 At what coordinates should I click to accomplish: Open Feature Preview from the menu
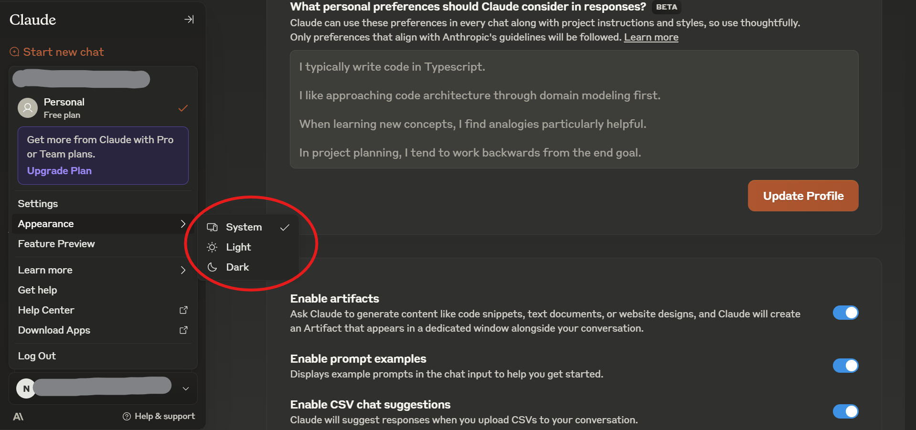(56, 243)
